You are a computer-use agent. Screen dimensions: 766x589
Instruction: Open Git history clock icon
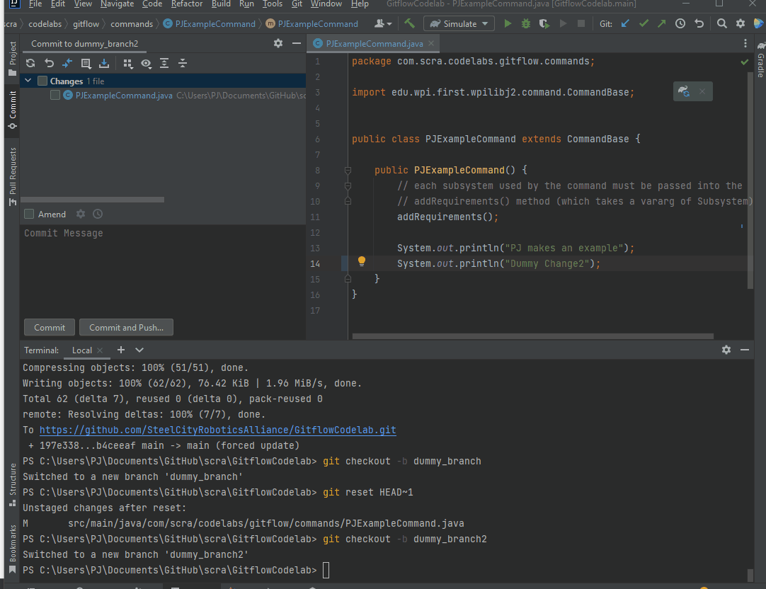[x=680, y=23]
